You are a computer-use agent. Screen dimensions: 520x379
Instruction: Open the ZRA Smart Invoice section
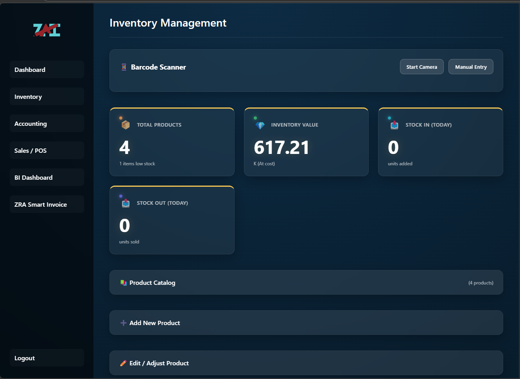click(x=47, y=204)
